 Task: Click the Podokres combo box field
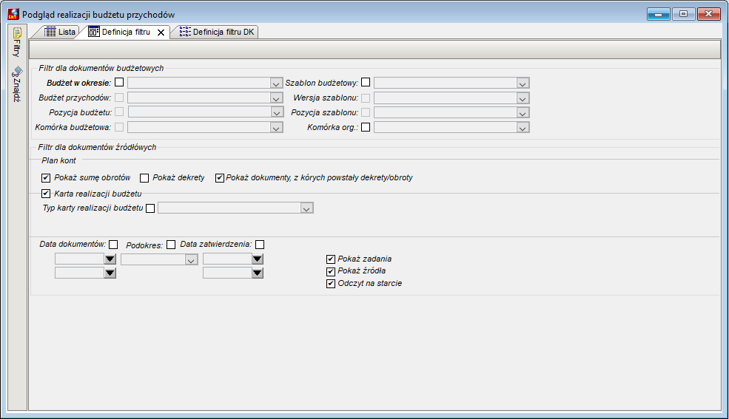tap(159, 259)
